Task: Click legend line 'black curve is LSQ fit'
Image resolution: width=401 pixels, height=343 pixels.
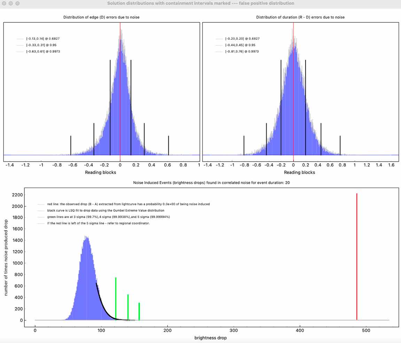Action: (105, 211)
